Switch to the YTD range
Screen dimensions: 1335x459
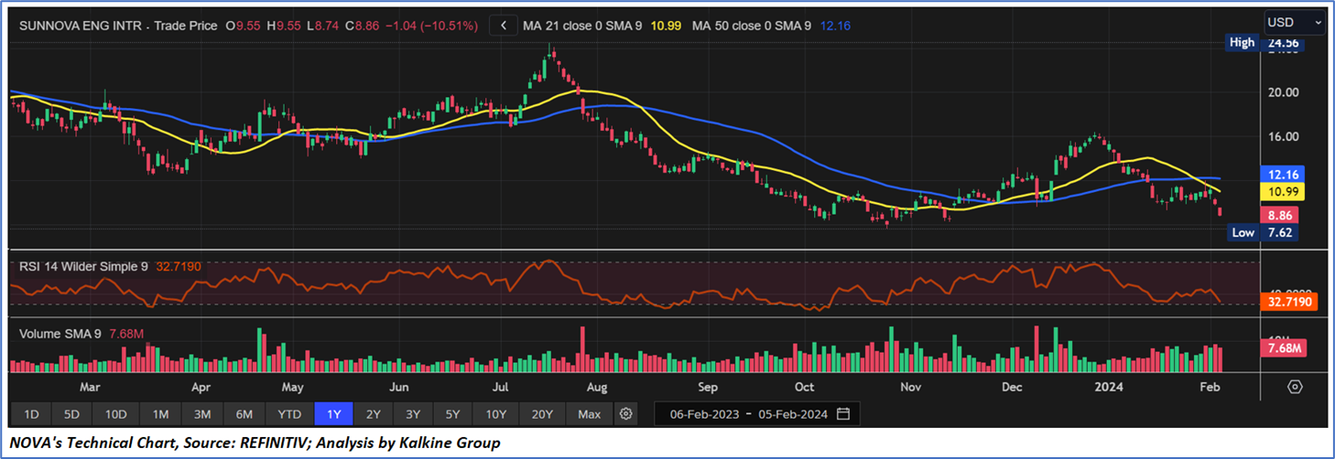(289, 414)
